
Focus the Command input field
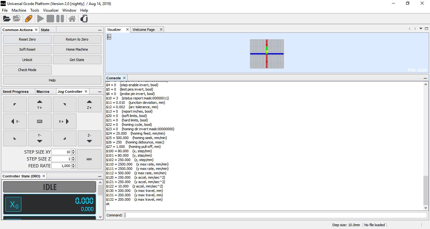[x=276, y=215]
